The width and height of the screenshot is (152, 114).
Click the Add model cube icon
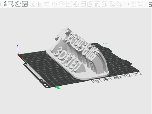point(4,4)
